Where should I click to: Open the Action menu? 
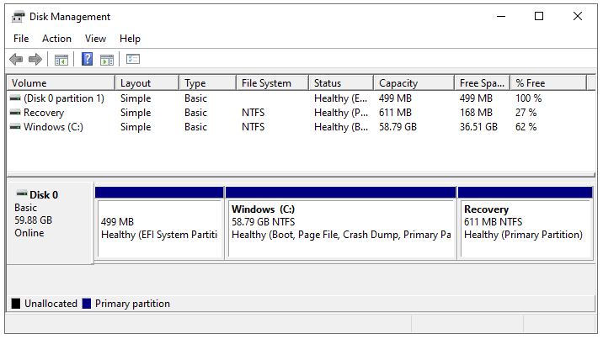point(56,39)
